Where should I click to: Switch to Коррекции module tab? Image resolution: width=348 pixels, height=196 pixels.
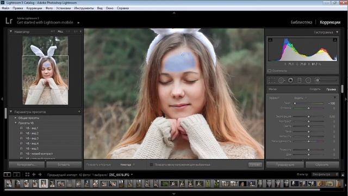pos(330,22)
